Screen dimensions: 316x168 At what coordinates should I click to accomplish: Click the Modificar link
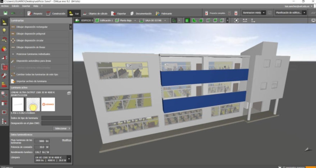67,140
